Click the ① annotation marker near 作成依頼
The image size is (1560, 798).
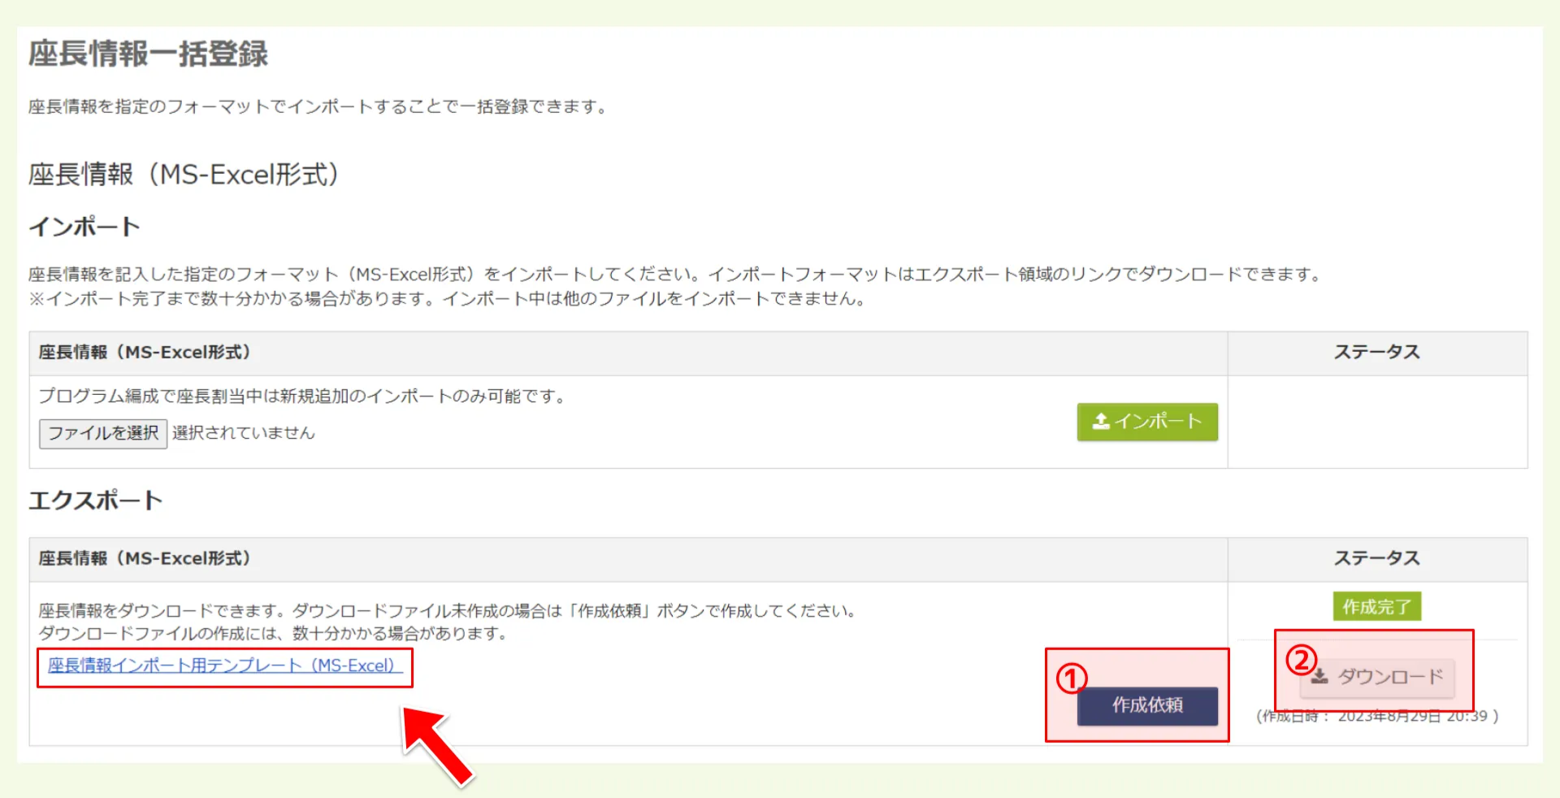point(1071,679)
